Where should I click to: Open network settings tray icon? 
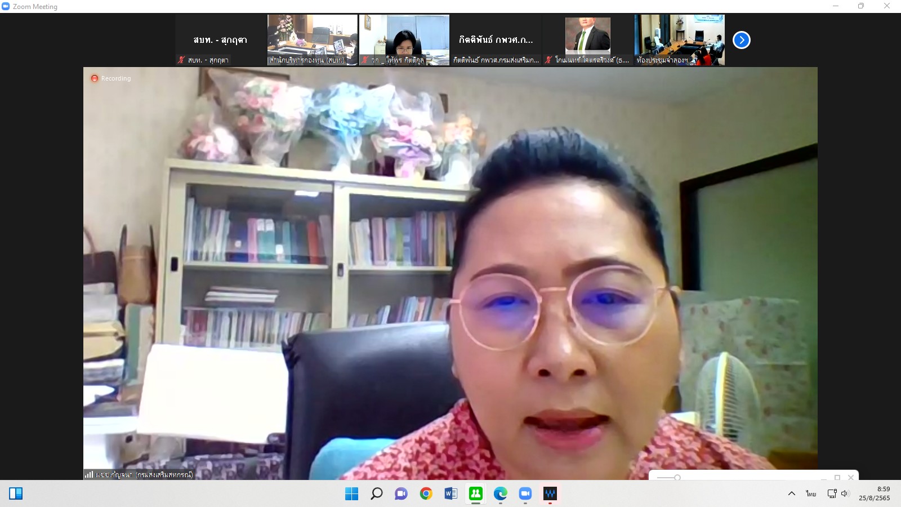click(832, 494)
